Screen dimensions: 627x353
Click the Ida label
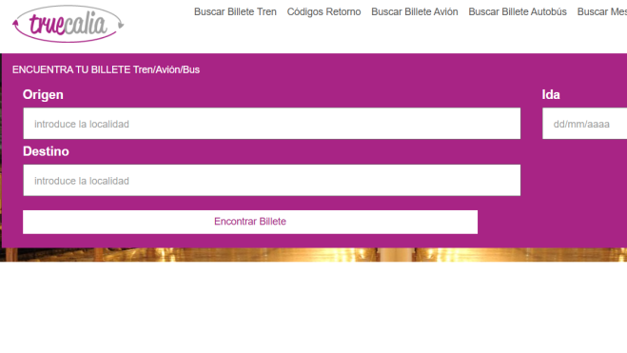(x=551, y=95)
